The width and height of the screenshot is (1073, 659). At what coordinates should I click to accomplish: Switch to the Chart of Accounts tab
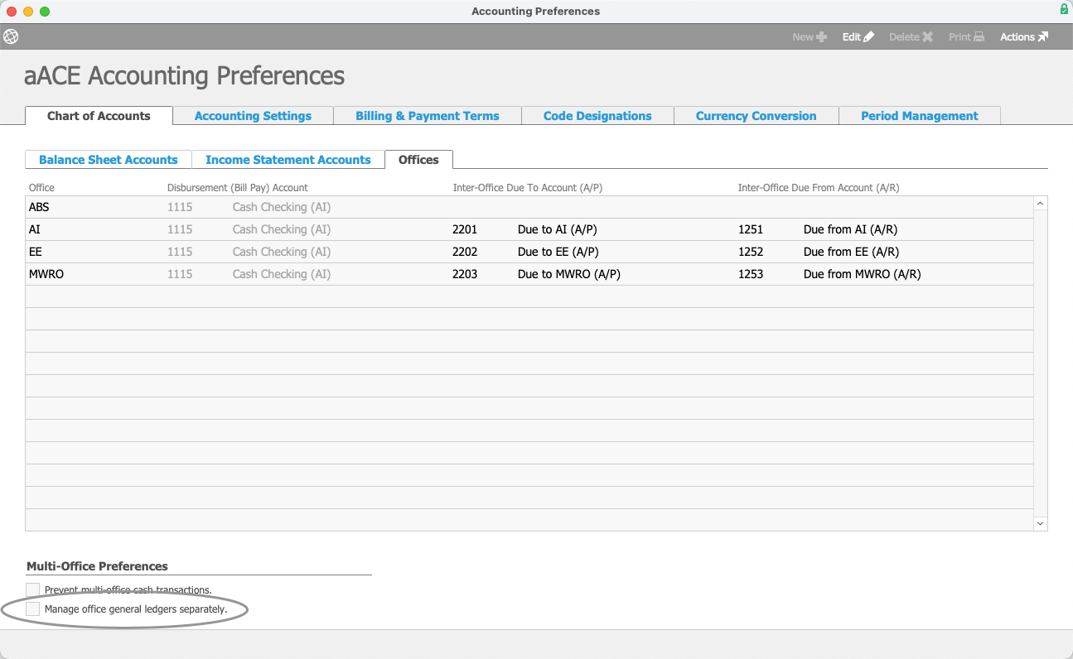[99, 116]
